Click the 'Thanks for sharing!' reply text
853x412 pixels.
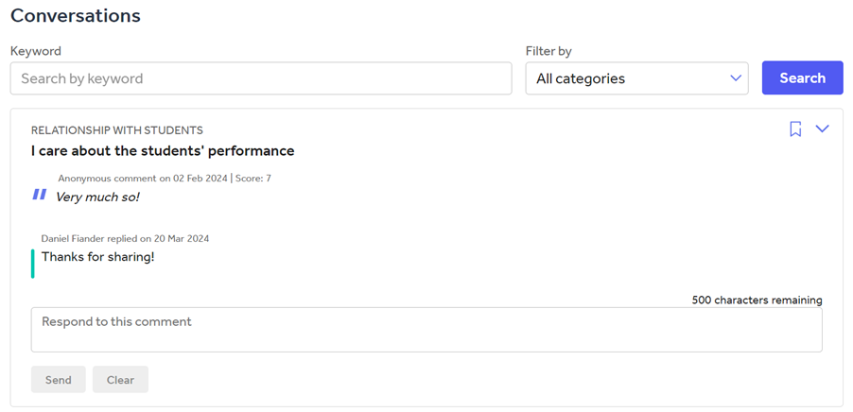(x=97, y=257)
